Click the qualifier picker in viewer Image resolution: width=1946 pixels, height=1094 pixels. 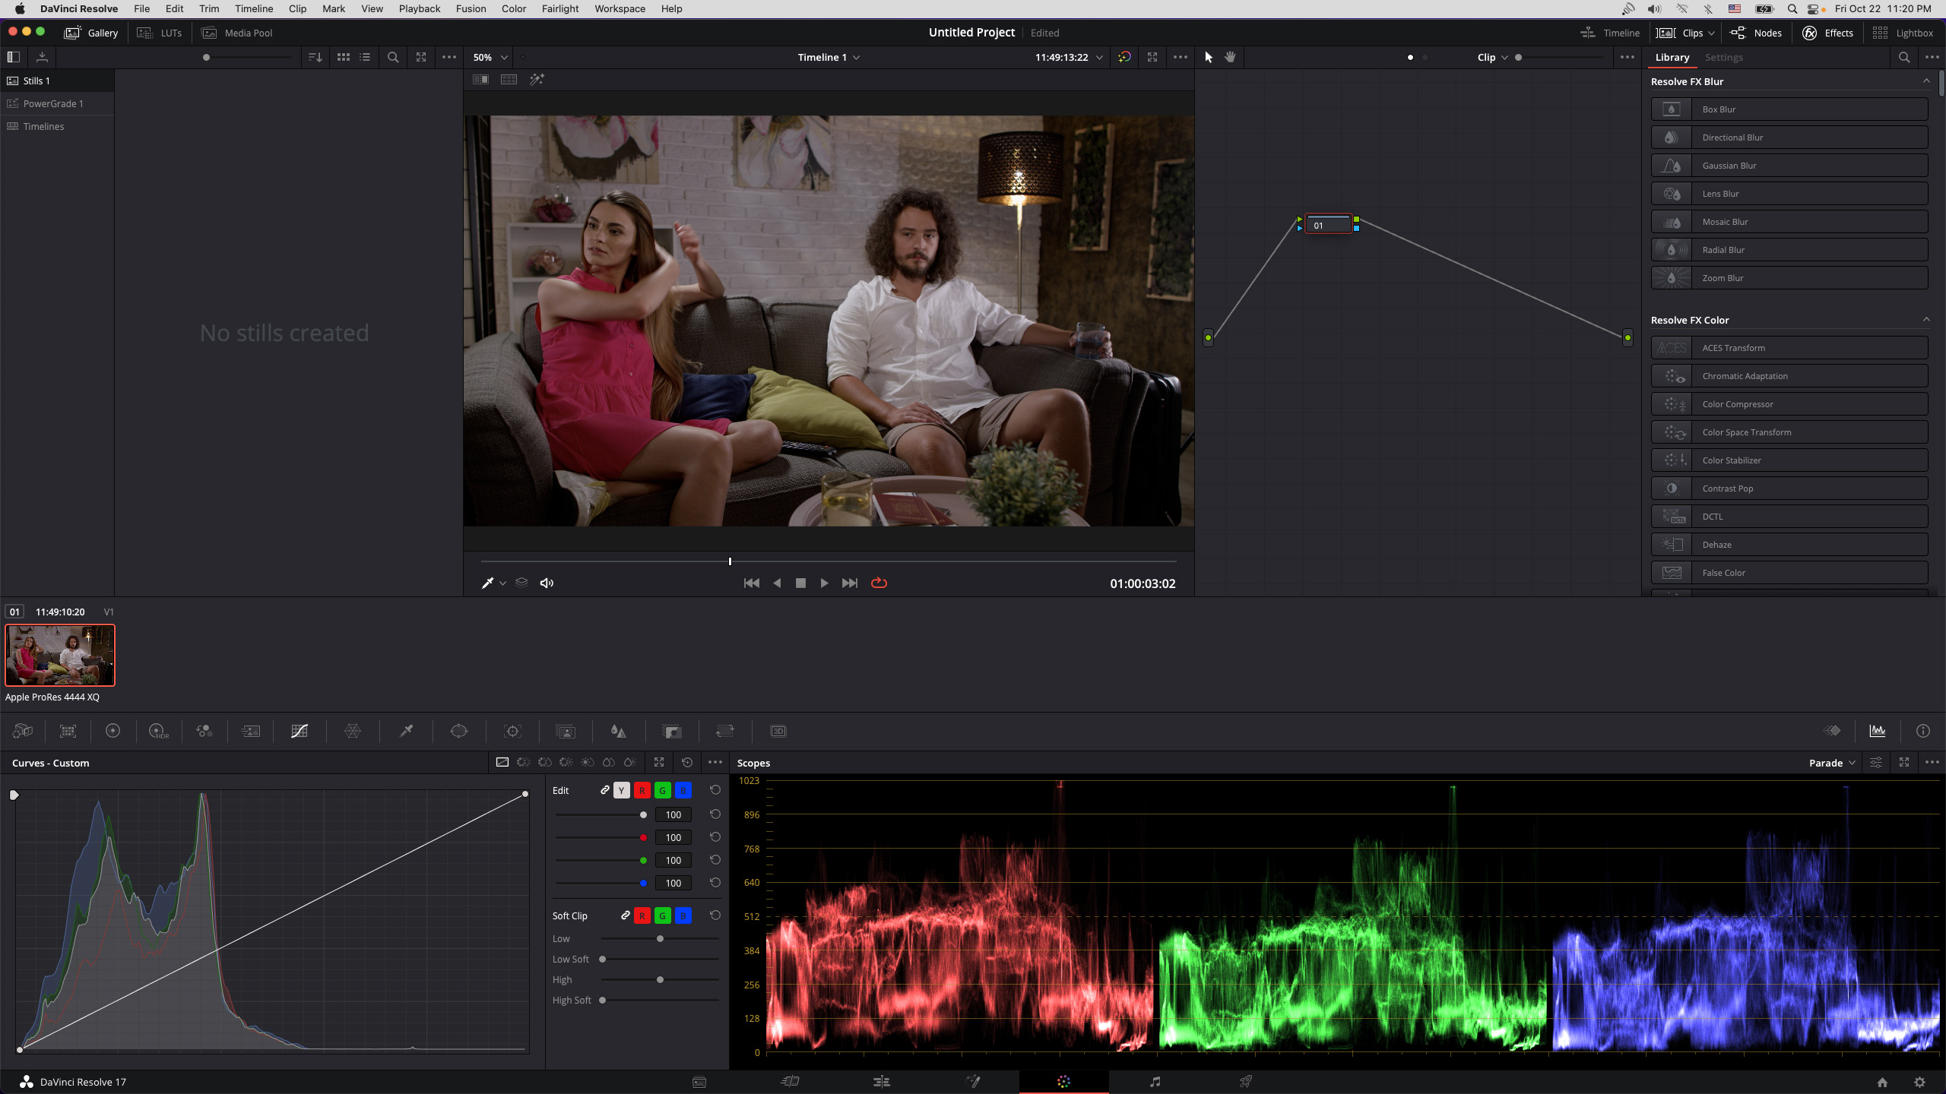488,583
